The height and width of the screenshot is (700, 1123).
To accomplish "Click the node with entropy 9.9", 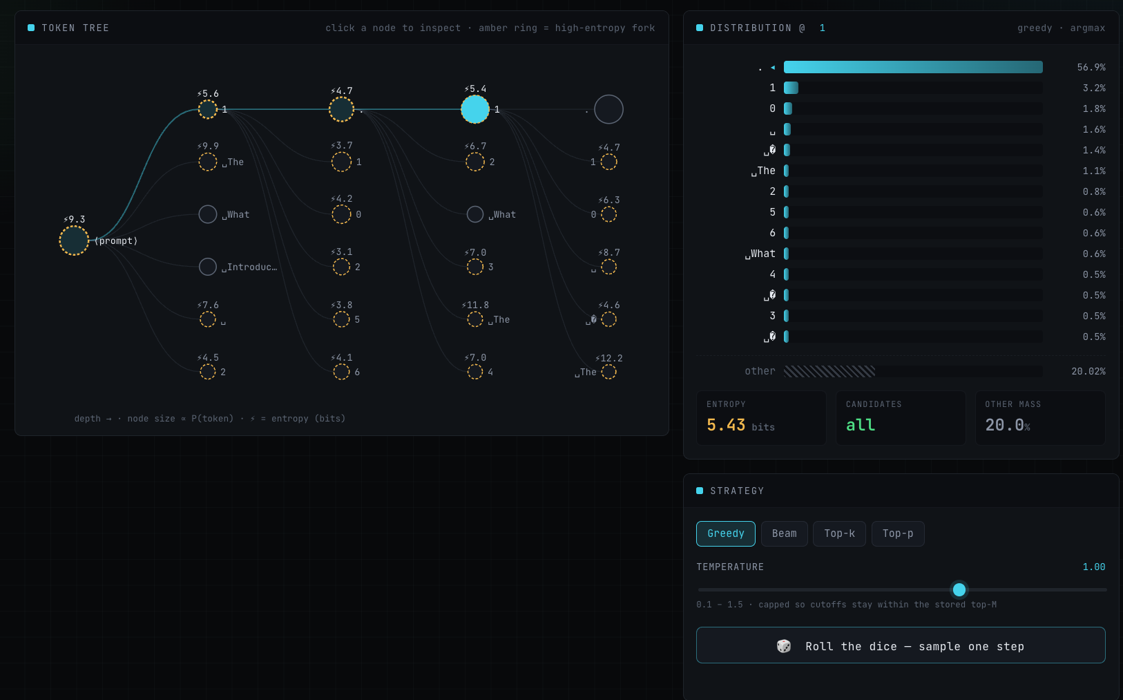I will click(208, 162).
